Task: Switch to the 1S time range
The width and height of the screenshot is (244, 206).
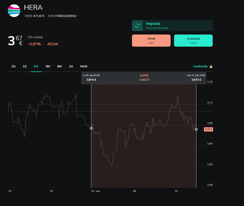Action: (x=25, y=66)
